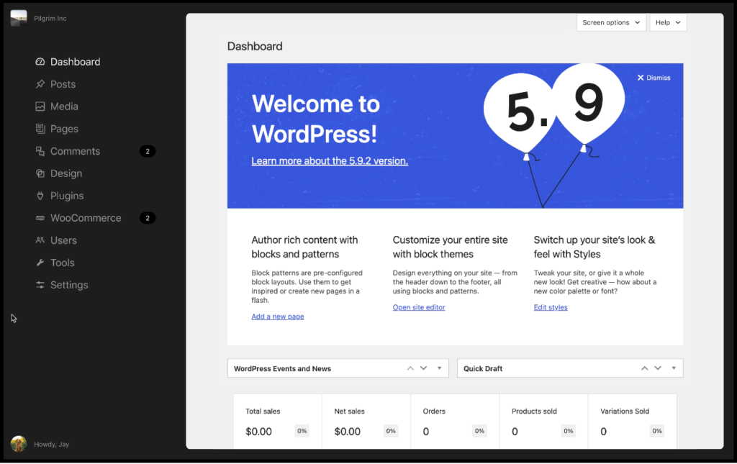Click the 0% badge for Total sales
Image resolution: width=737 pixels, height=464 pixels.
pyautogui.click(x=302, y=431)
